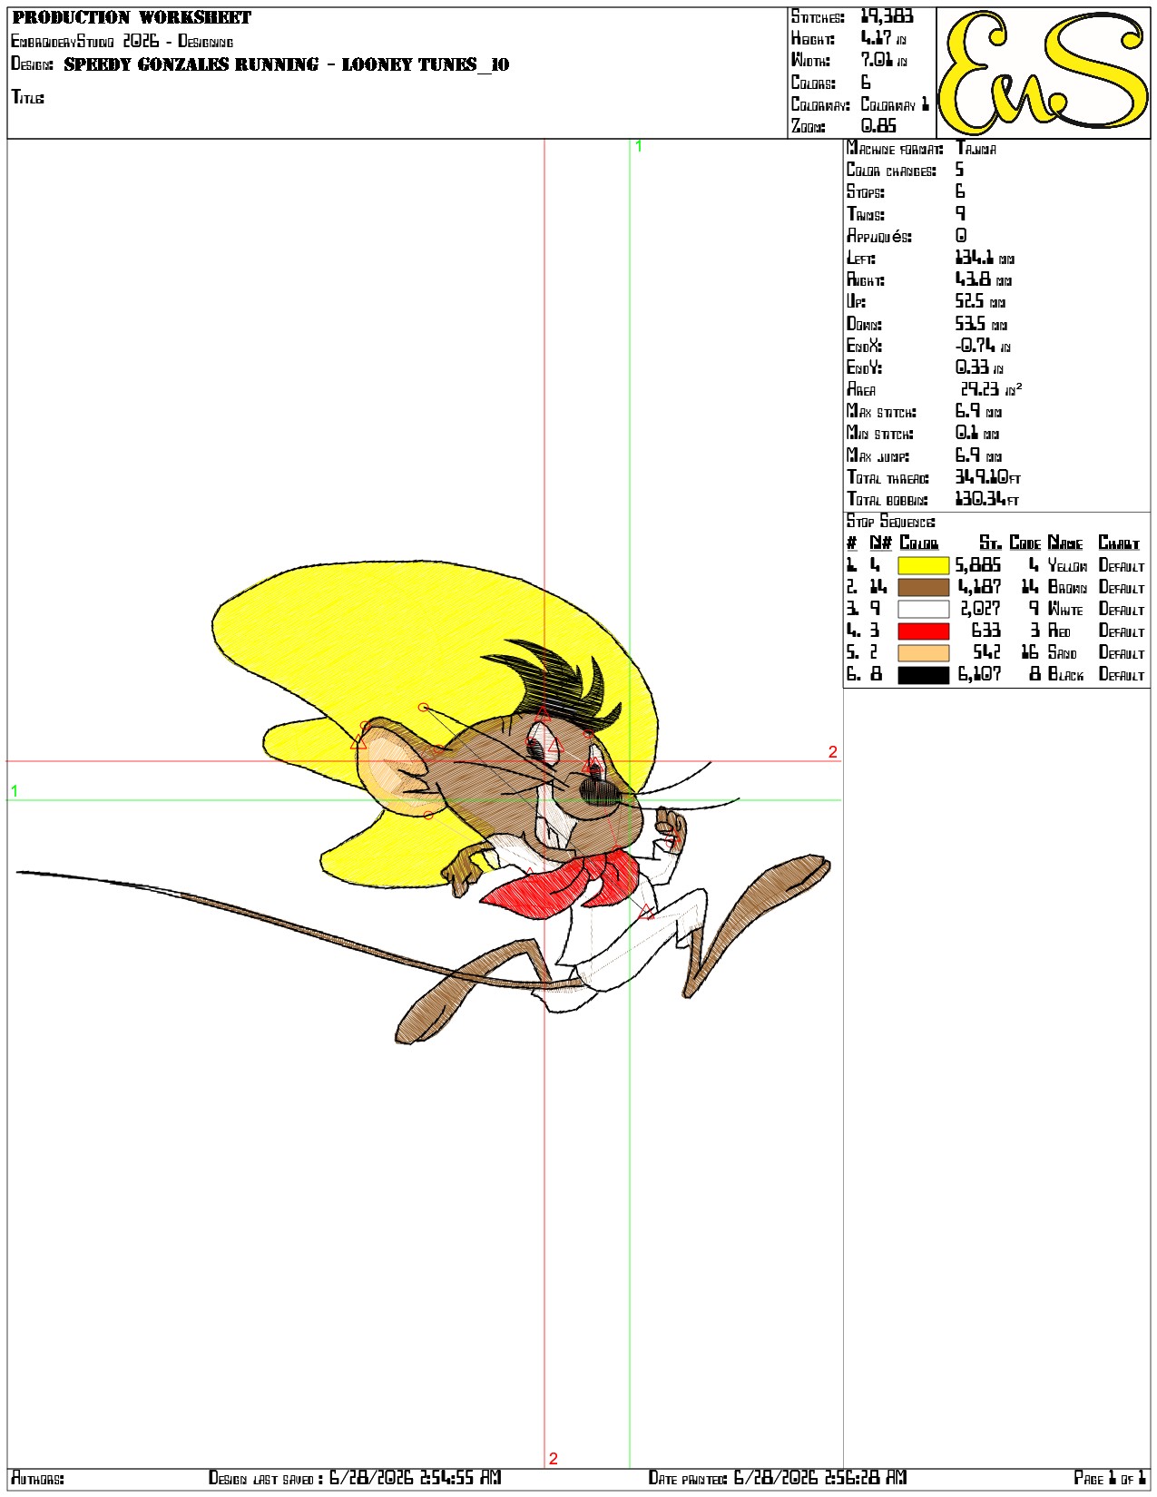Click the PRODUCTION WORKSHEET heading
This screenshot has width=1157, height=1497.
pyautogui.click(x=132, y=17)
